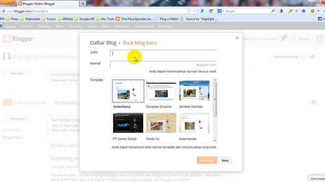Click template list scrollbar down arrow

pos(215,141)
